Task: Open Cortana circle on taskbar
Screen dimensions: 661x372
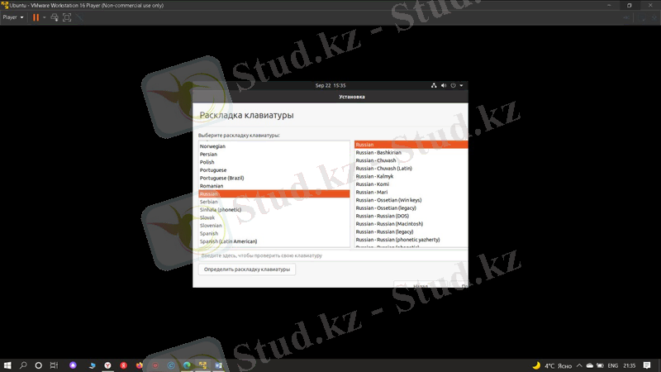Action: pos(38,365)
